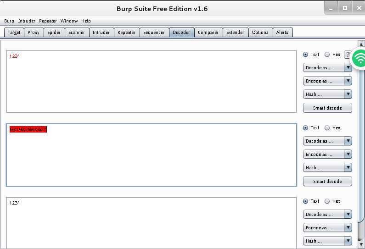Switch to the Options tab
The image size is (365, 249).
[260, 32]
